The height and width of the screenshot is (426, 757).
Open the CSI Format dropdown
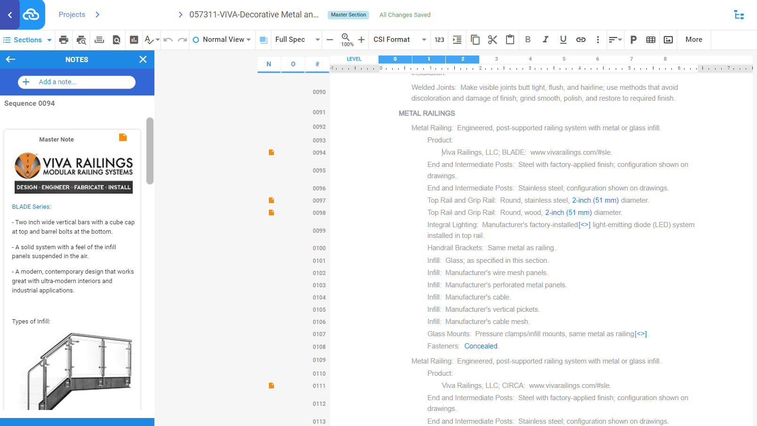click(x=399, y=40)
